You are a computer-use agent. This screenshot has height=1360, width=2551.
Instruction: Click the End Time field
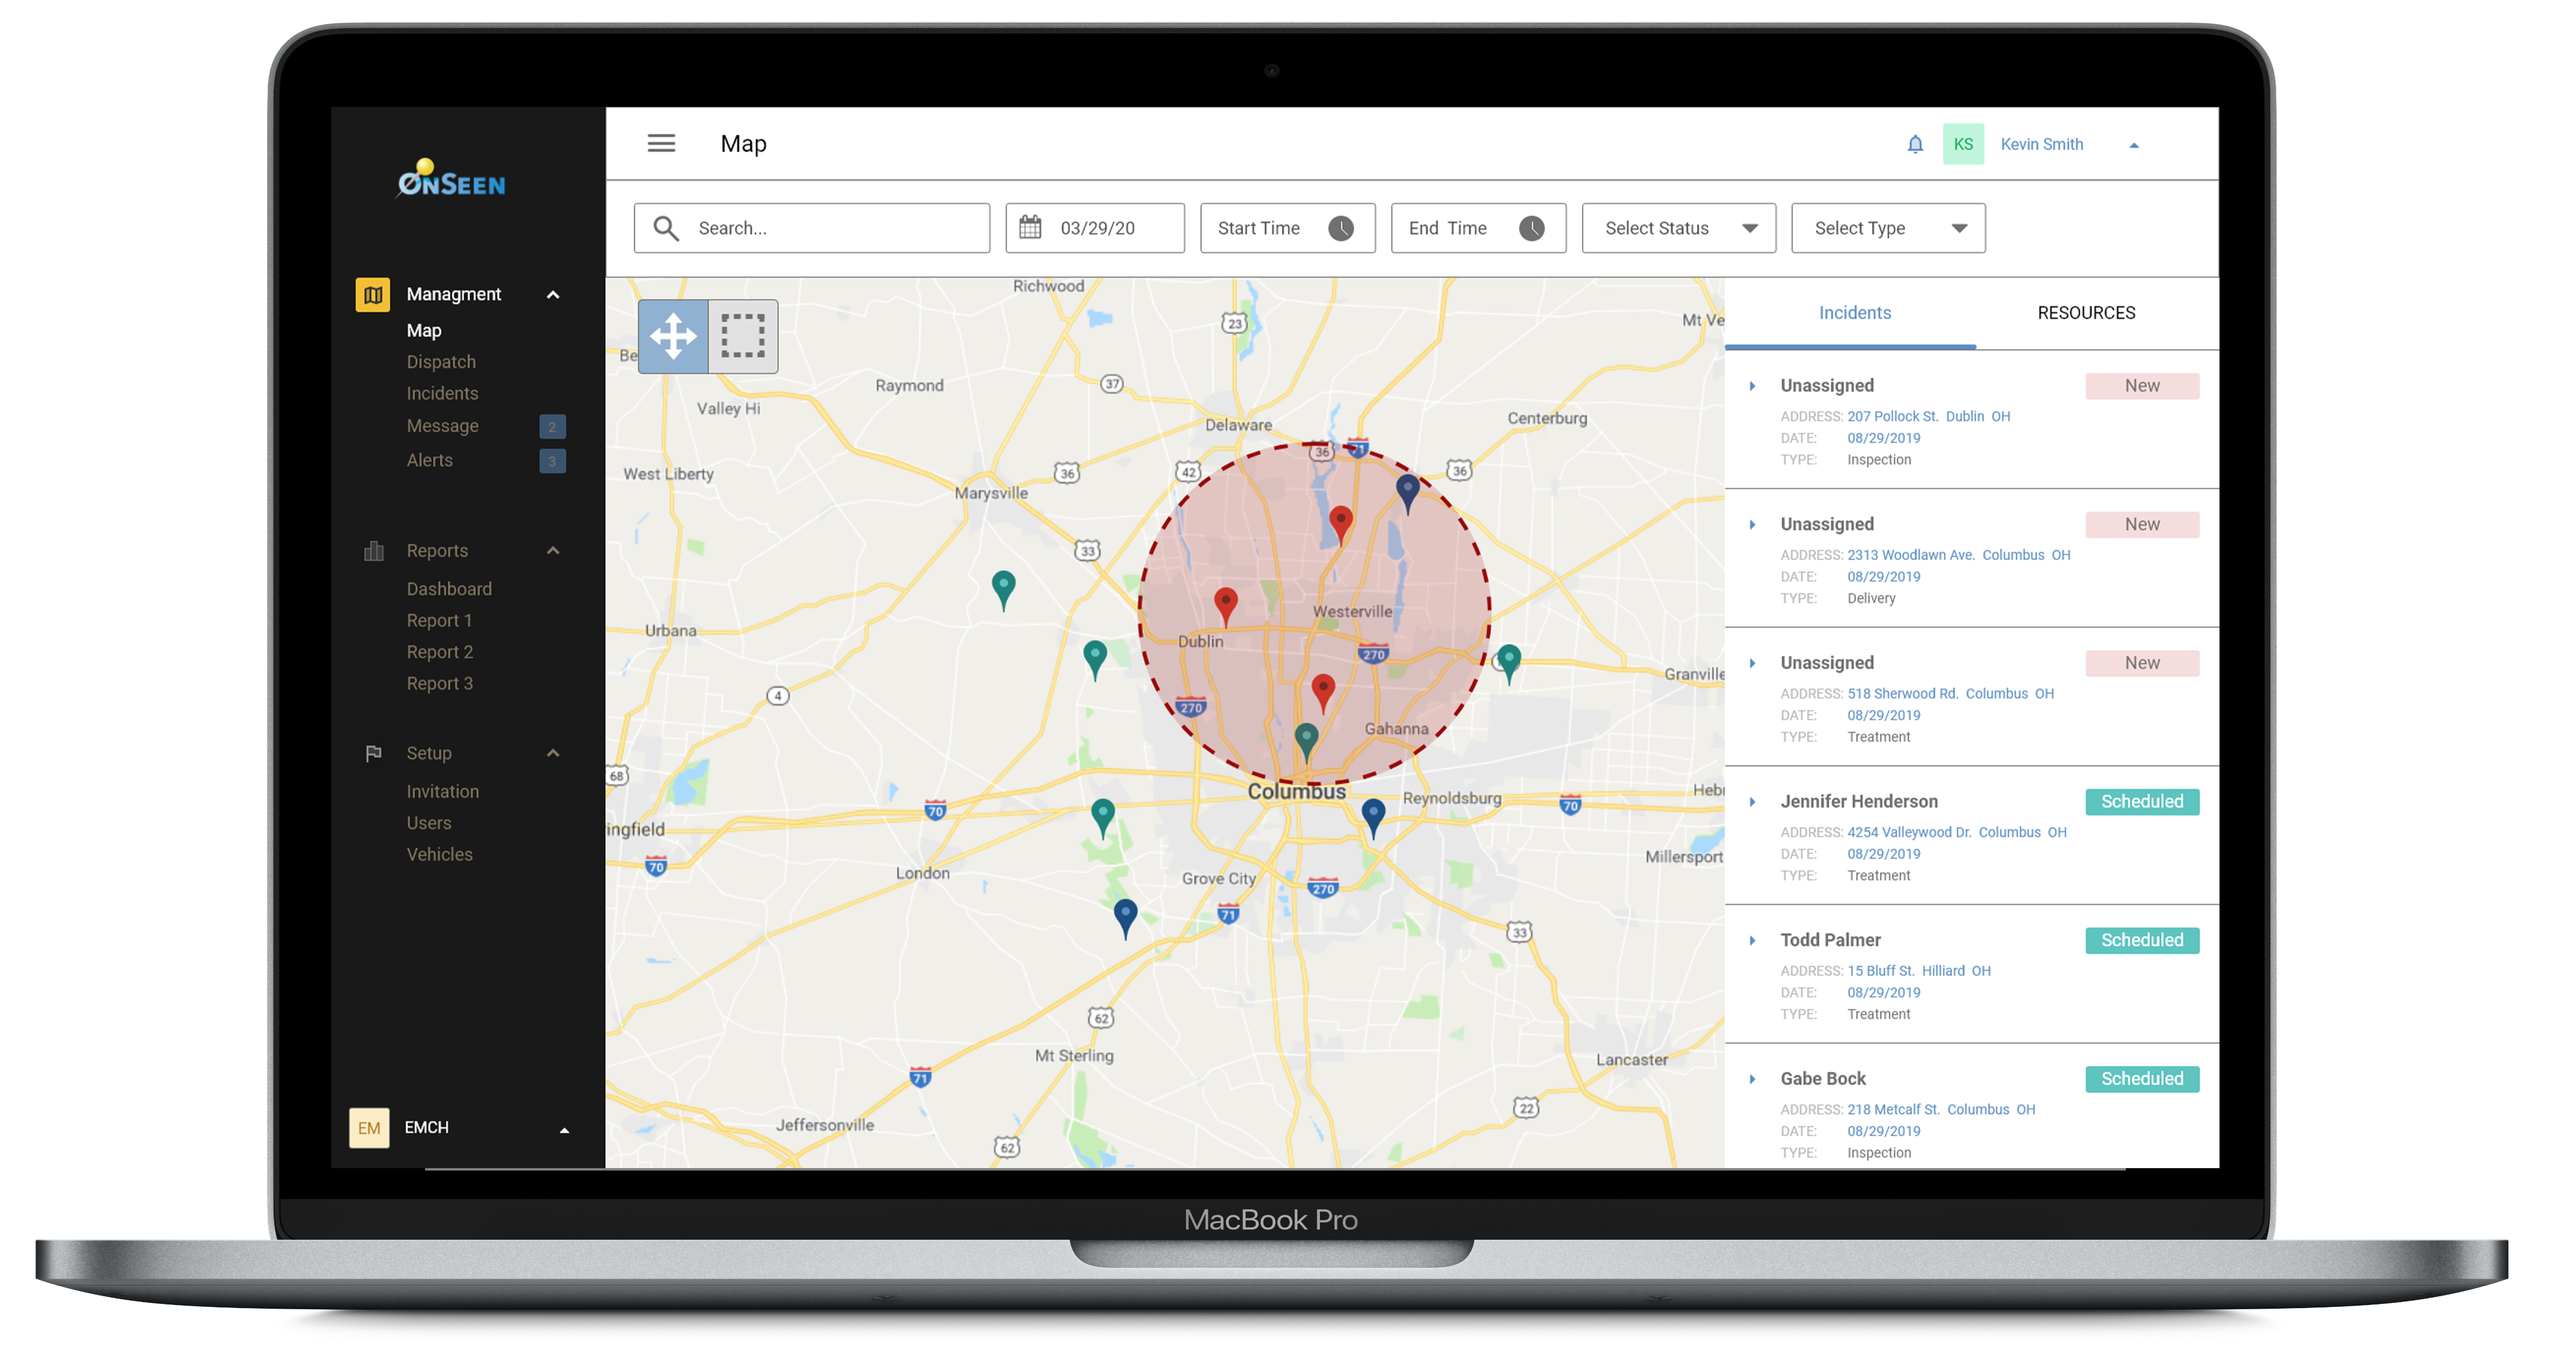click(1479, 228)
